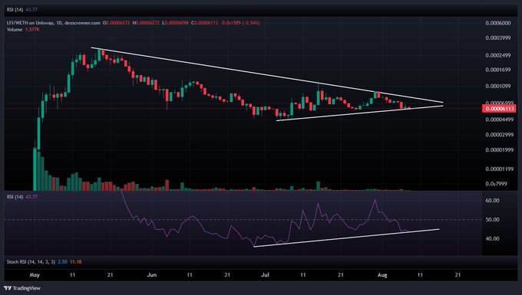Select the low value L0.00006098
The image size is (522, 295).
point(175,23)
